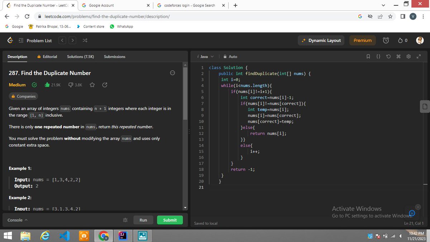Switch to the Description tab
This screenshot has height=242, width=430.
click(17, 57)
